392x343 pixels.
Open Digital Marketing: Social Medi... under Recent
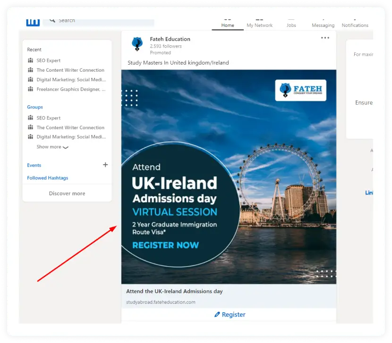point(71,79)
